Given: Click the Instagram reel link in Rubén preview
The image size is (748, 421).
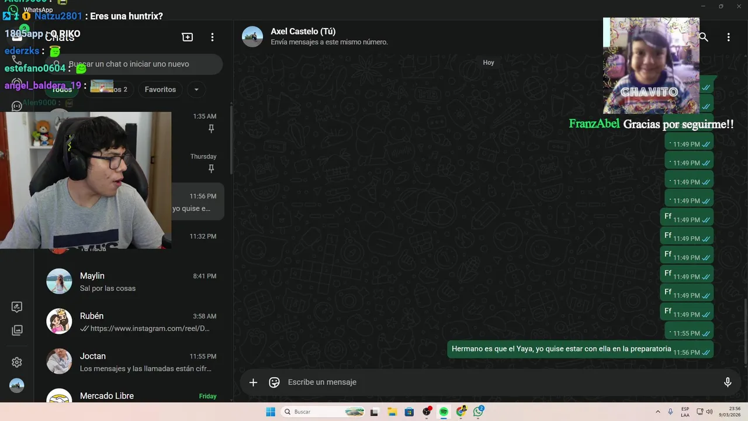Looking at the screenshot, I should [x=150, y=329].
